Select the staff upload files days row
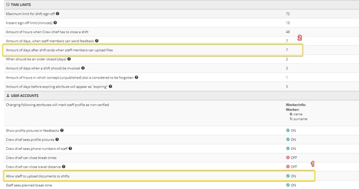 pyautogui.click(x=153, y=50)
